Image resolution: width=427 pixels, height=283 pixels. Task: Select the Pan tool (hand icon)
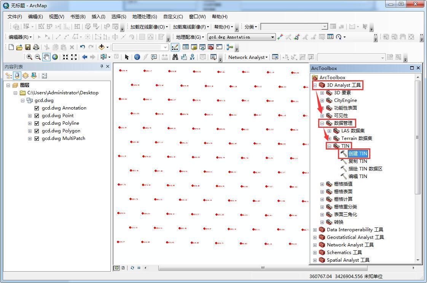[46, 57]
